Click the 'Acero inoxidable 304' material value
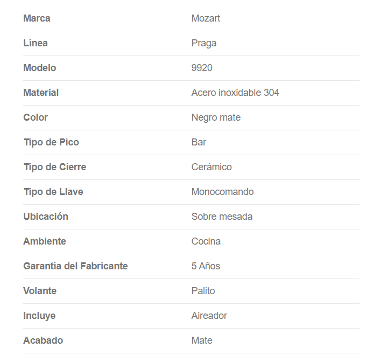The width and height of the screenshot is (373, 362). click(235, 93)
